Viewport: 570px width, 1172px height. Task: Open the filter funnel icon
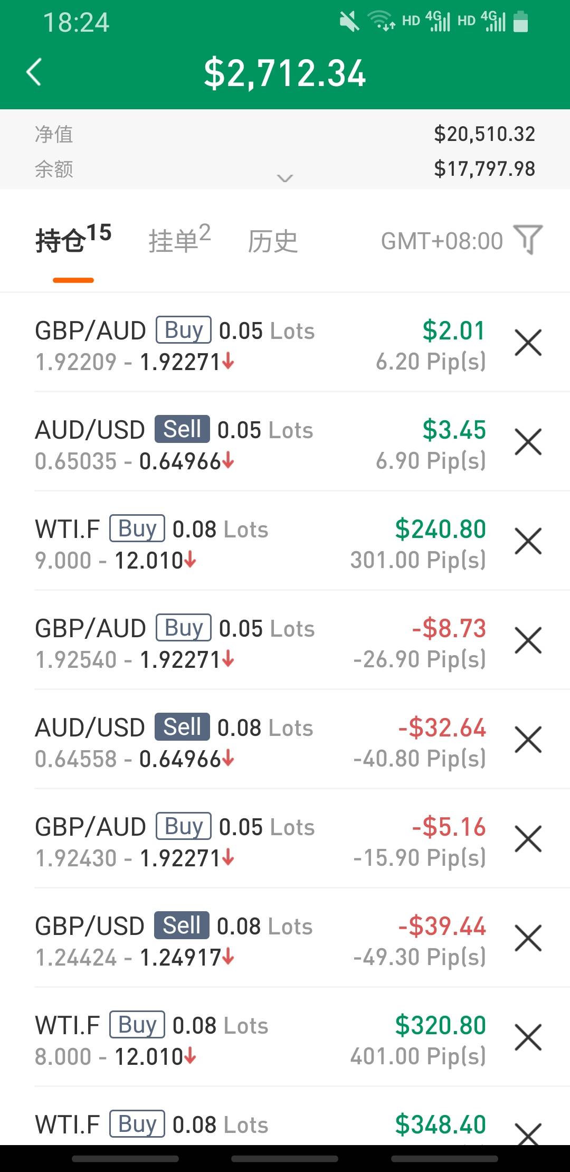pos(528,240)
